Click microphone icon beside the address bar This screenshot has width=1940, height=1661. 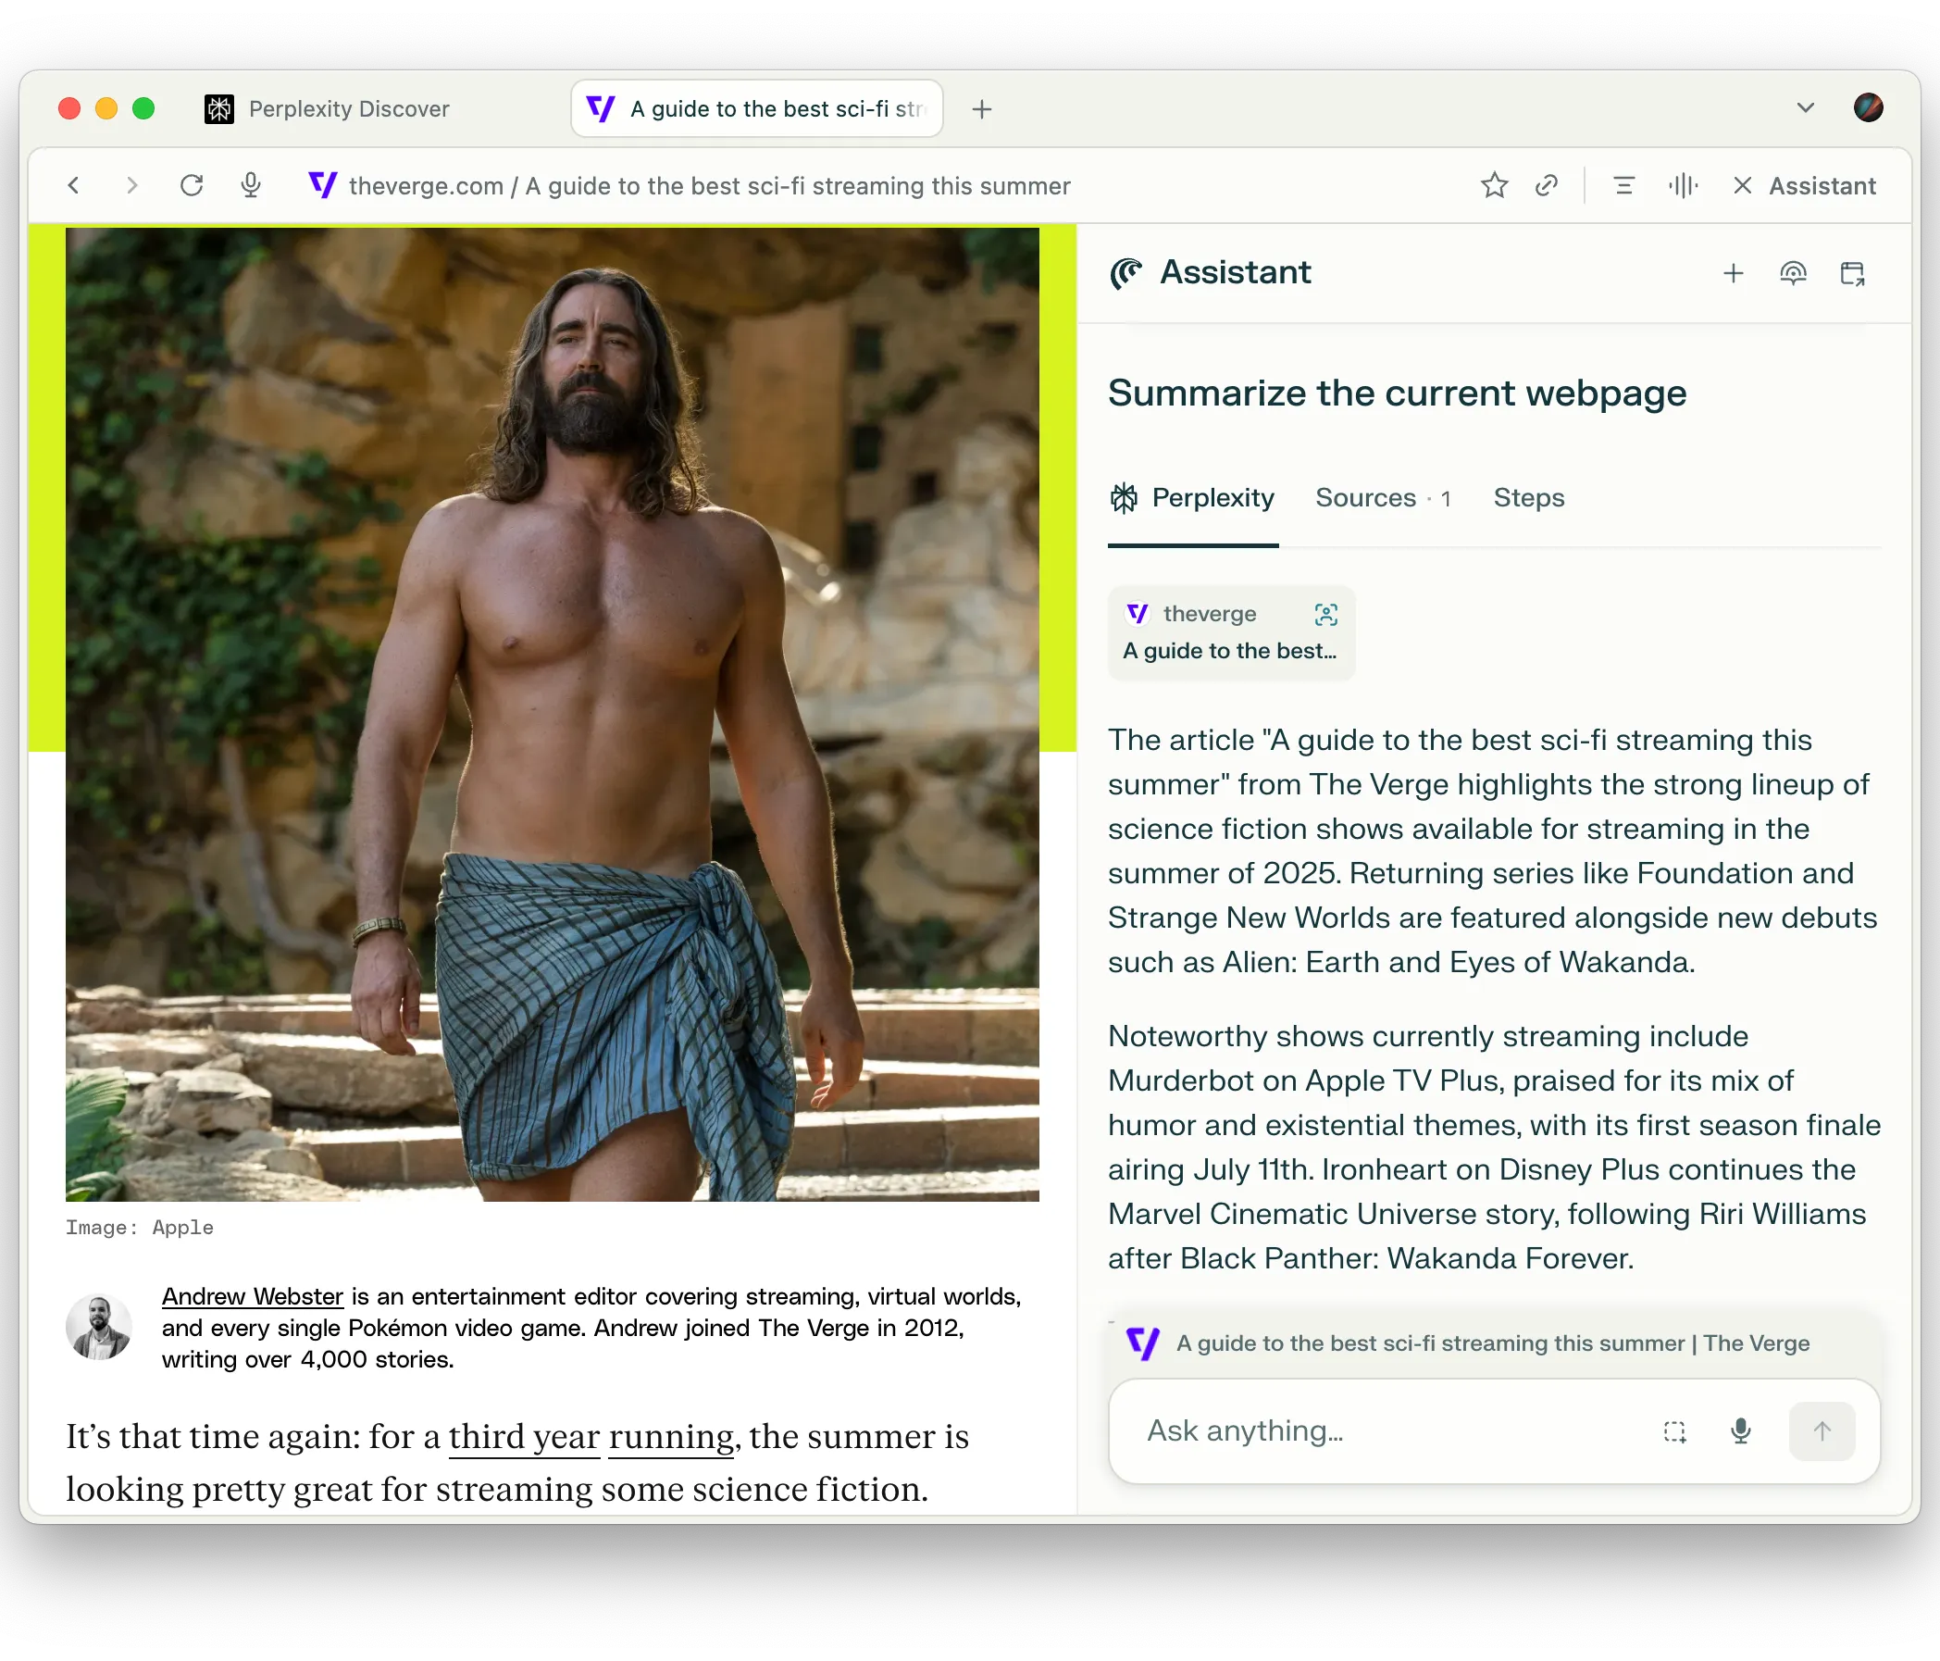click(250, 185)
